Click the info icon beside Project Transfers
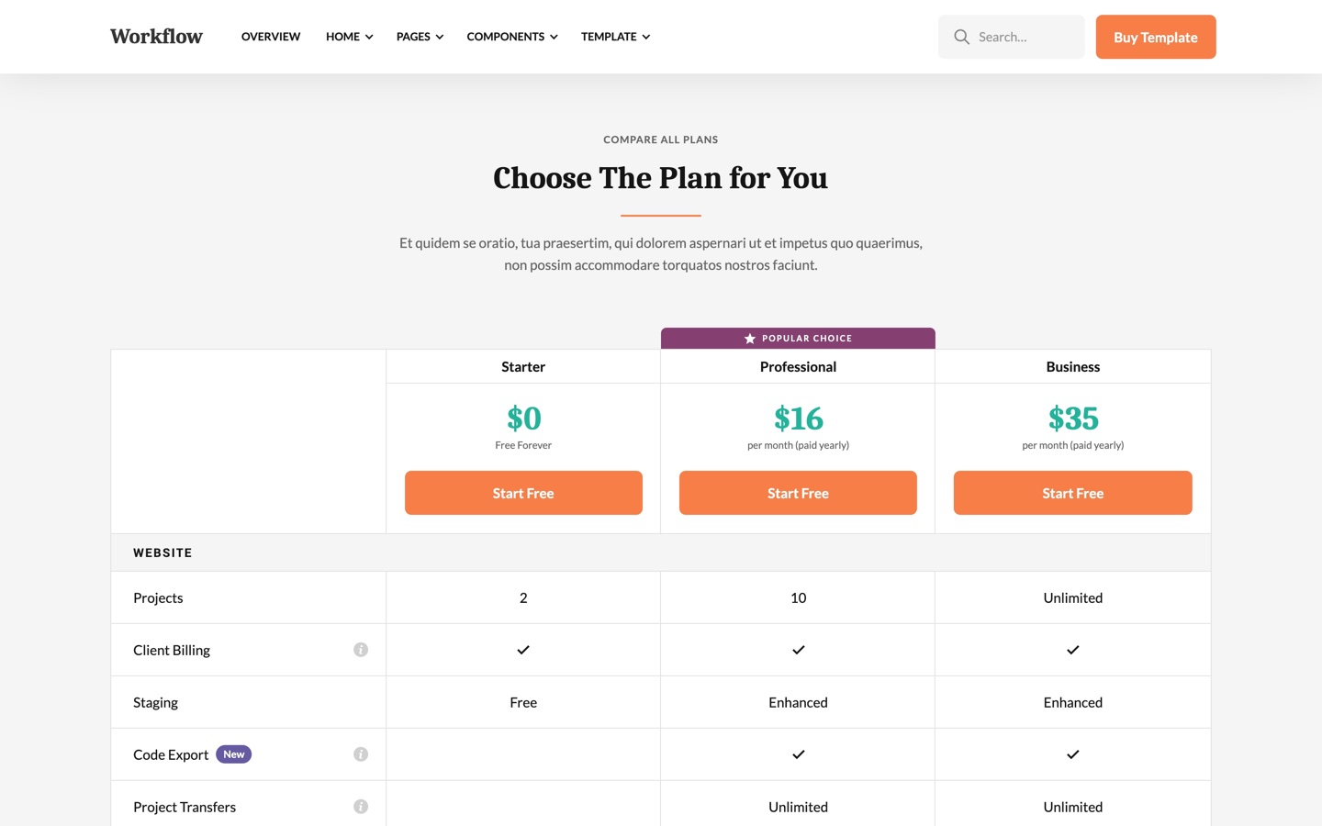 pos(361,806)
